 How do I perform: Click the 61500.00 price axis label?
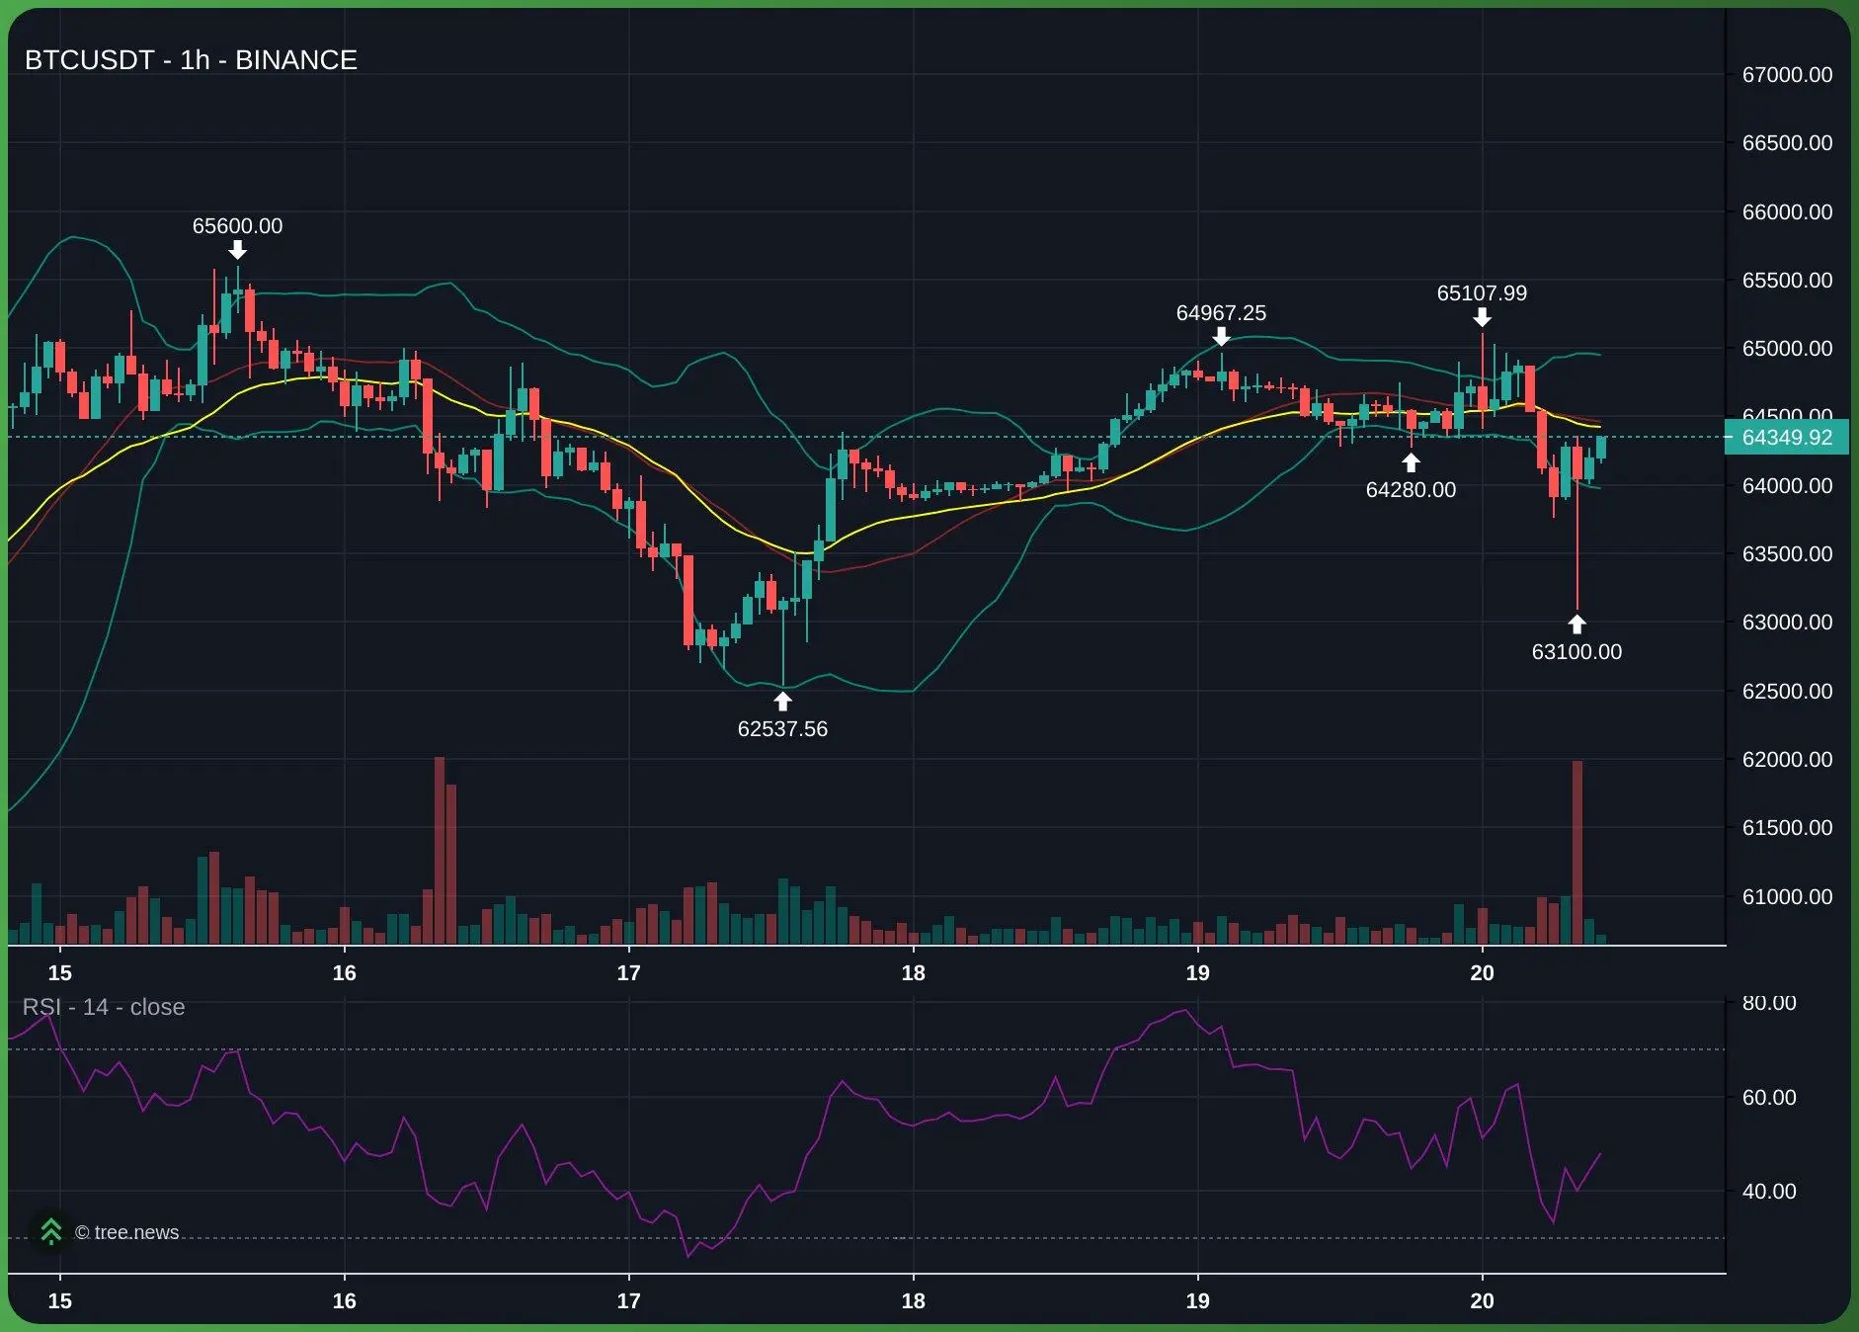pyautogui.click(x=1787, y=828)
